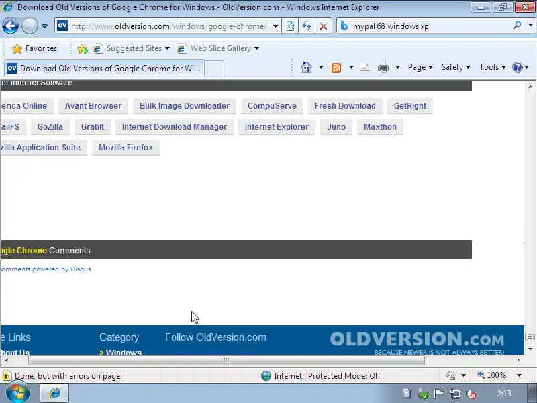Click the privacy report icon in status bar
This screenshot has height=403, width=537.
tap(451, 376)
